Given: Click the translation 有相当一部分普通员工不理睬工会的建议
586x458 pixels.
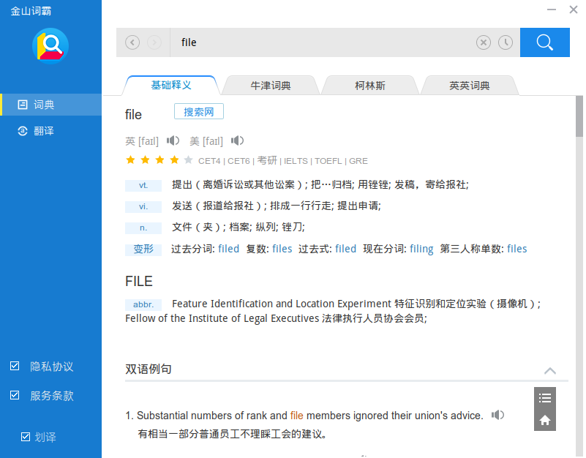Looking at the screenshot, I should coord(232,434).
